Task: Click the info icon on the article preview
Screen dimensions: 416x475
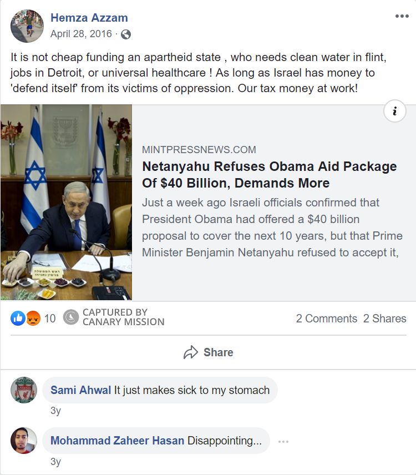Action: click(394, 112)
